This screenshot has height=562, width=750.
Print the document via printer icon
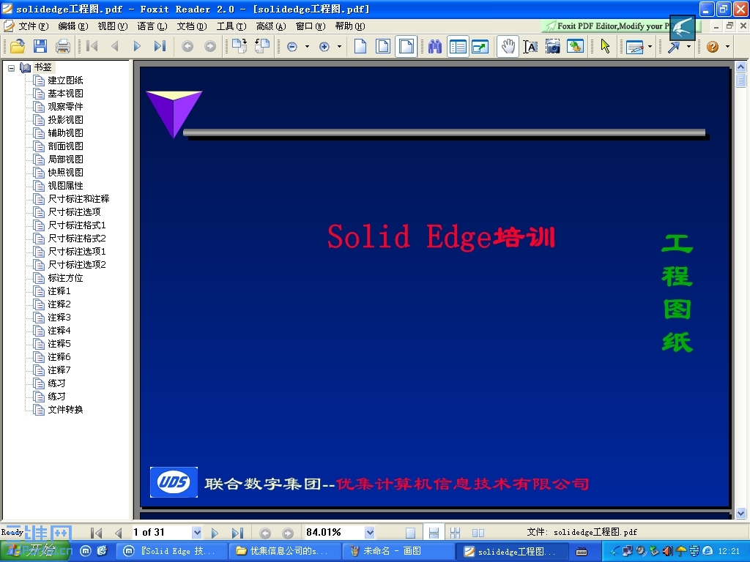coord(63,46)
